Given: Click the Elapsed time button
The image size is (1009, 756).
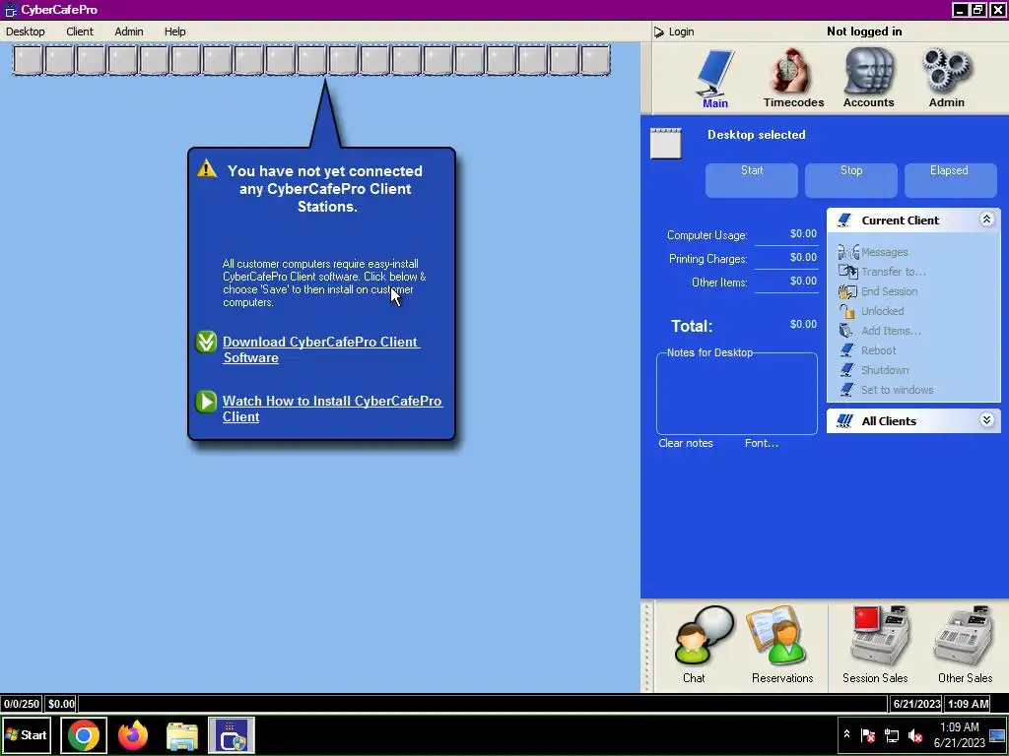Looking at the screenshot, I should [x=950, y=180].
